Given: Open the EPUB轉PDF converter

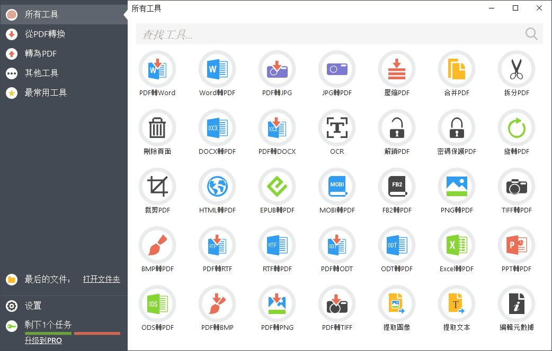Looking at the screenshot, I should (x=277, y=187).
